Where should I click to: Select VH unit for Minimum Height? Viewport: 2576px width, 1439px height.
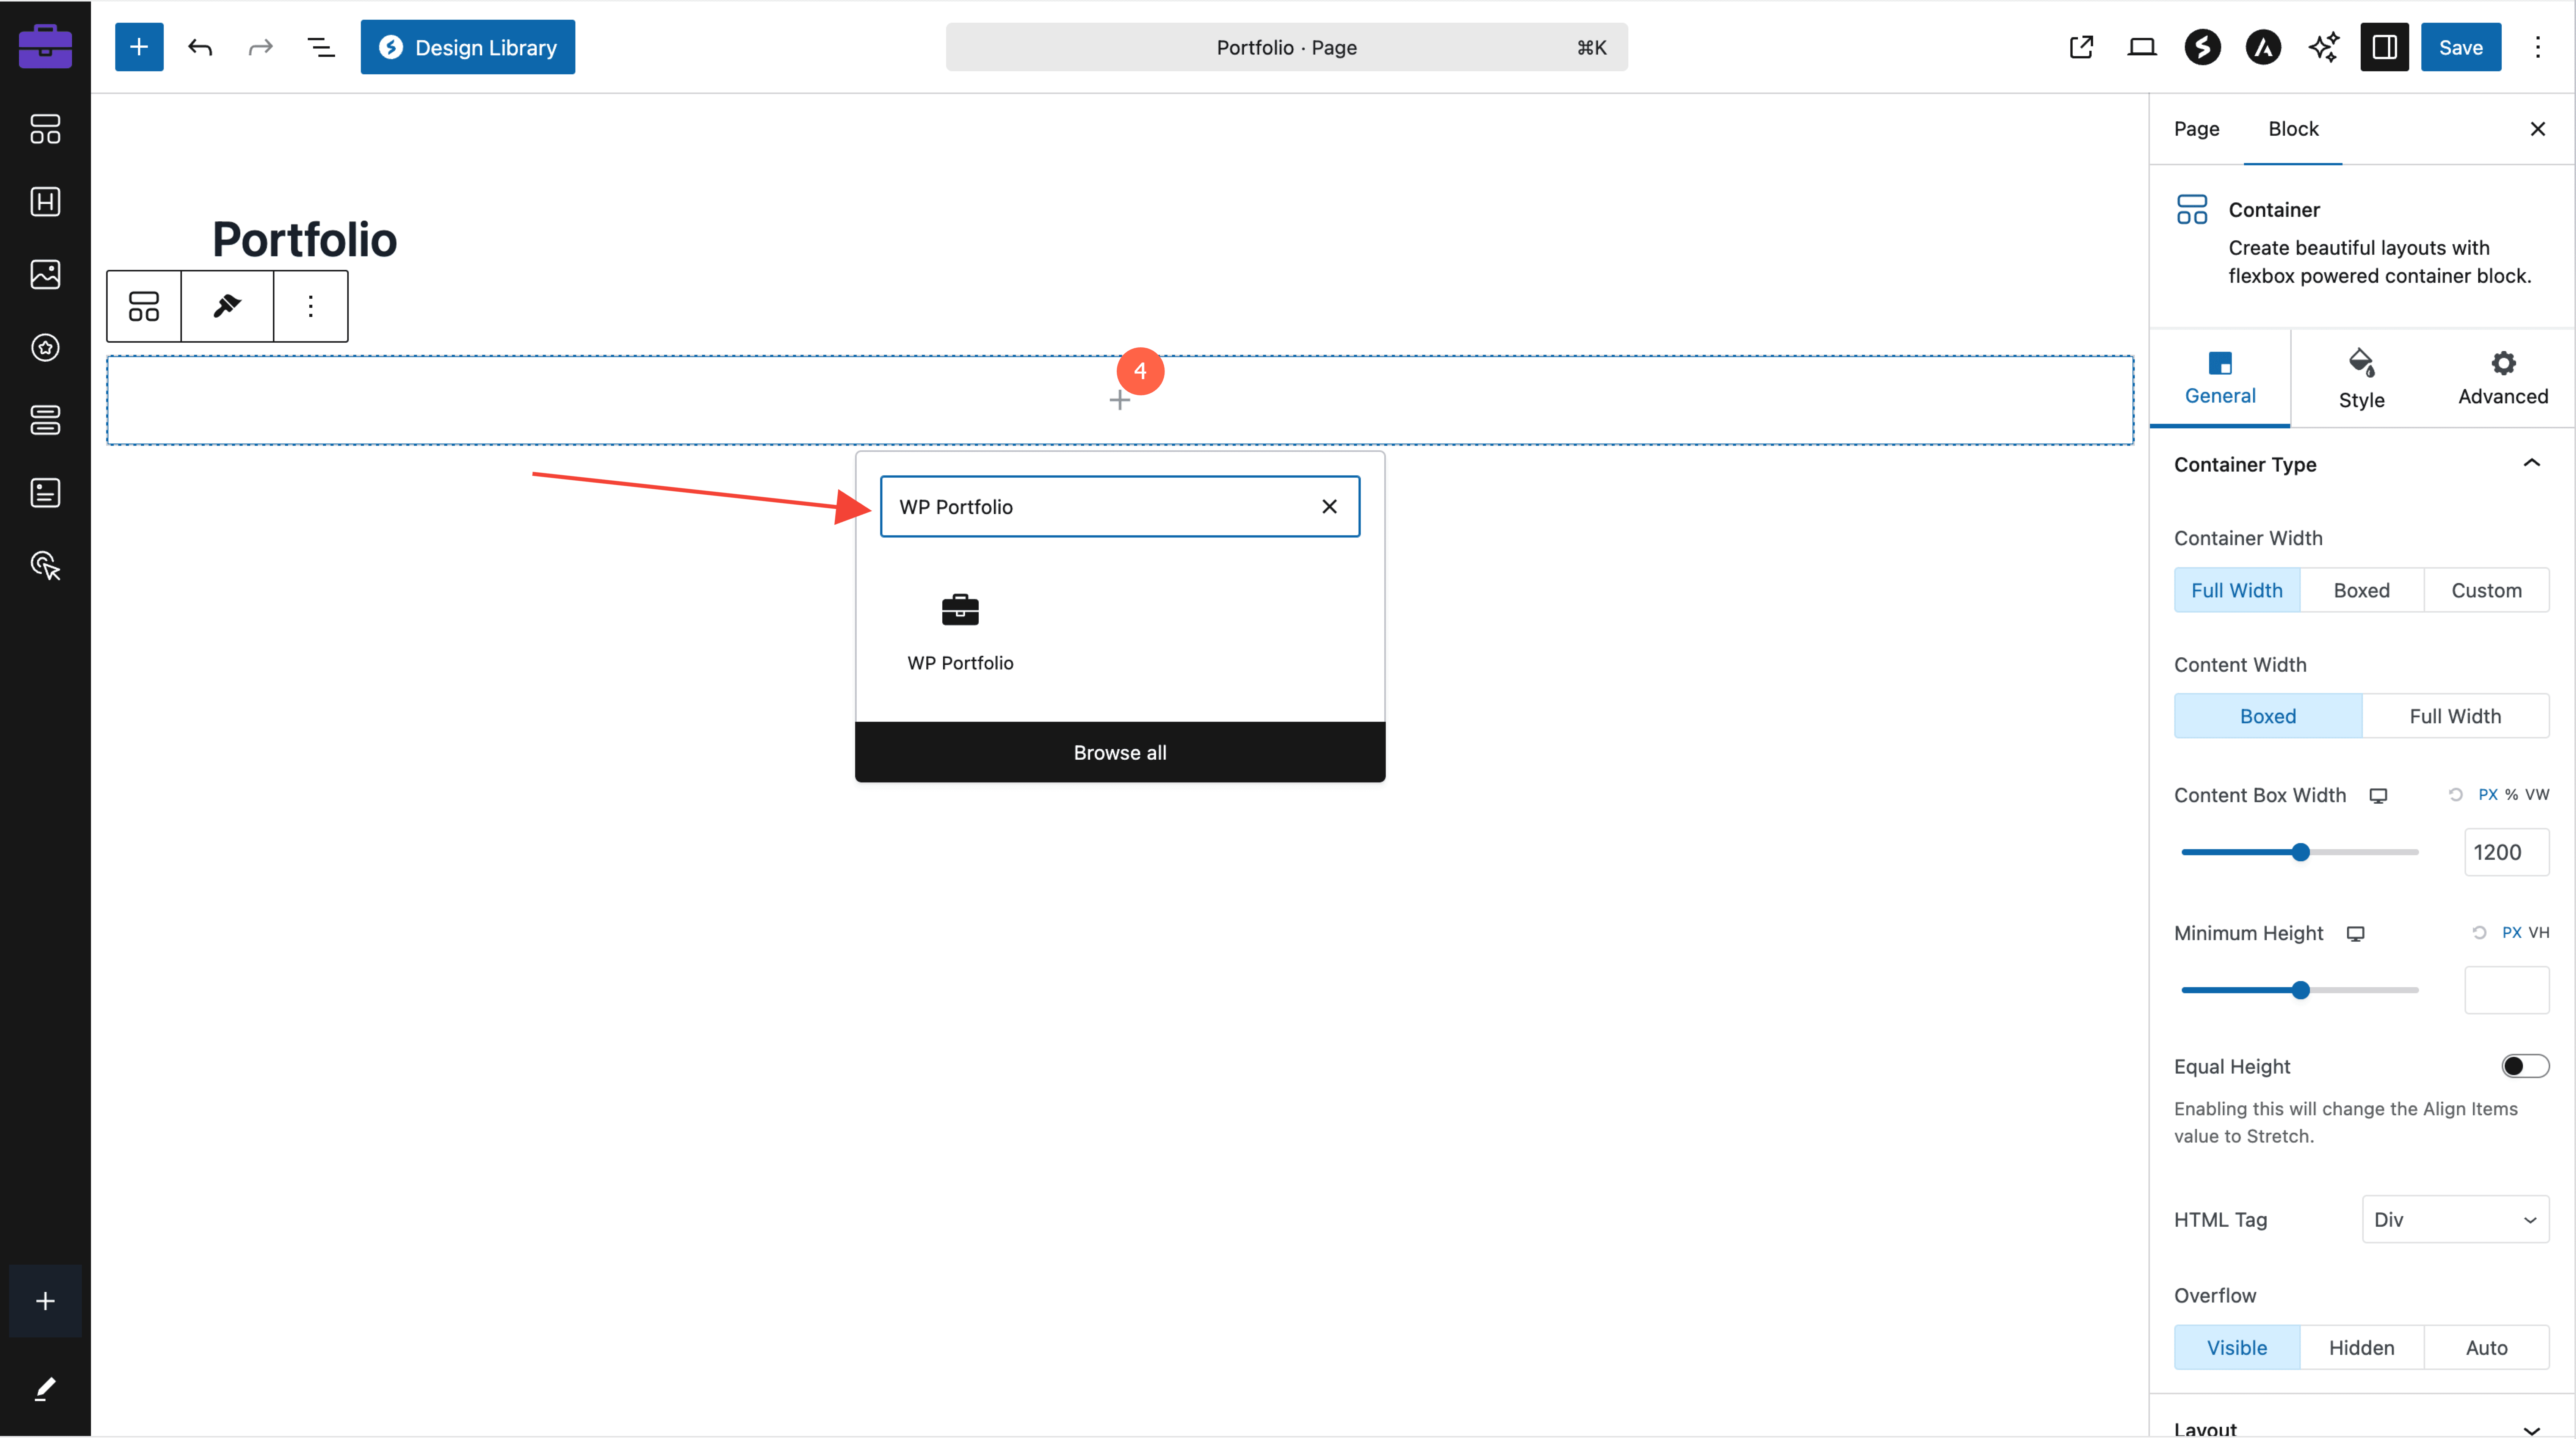pyautogui.click(x=2538, y=932)
